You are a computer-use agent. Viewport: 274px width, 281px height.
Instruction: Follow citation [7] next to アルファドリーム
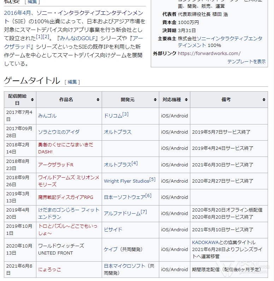click(x=144, y=212)
